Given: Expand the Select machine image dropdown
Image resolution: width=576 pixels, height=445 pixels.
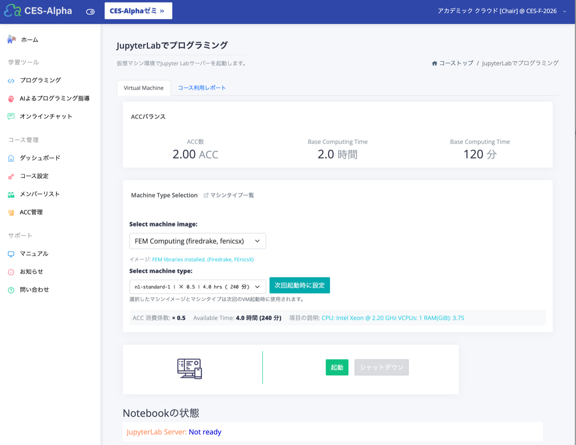Looking at the screenshot, I should click(197, 241).
